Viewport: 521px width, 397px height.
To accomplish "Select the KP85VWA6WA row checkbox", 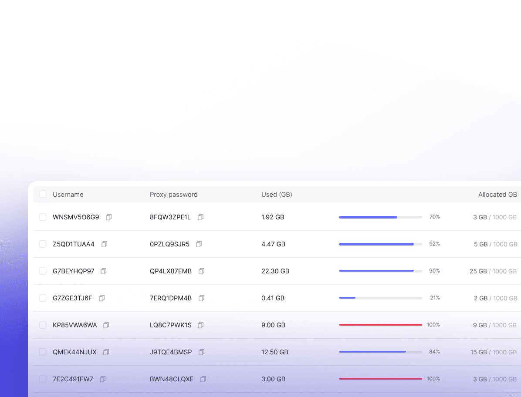I will tap(43, 325).
